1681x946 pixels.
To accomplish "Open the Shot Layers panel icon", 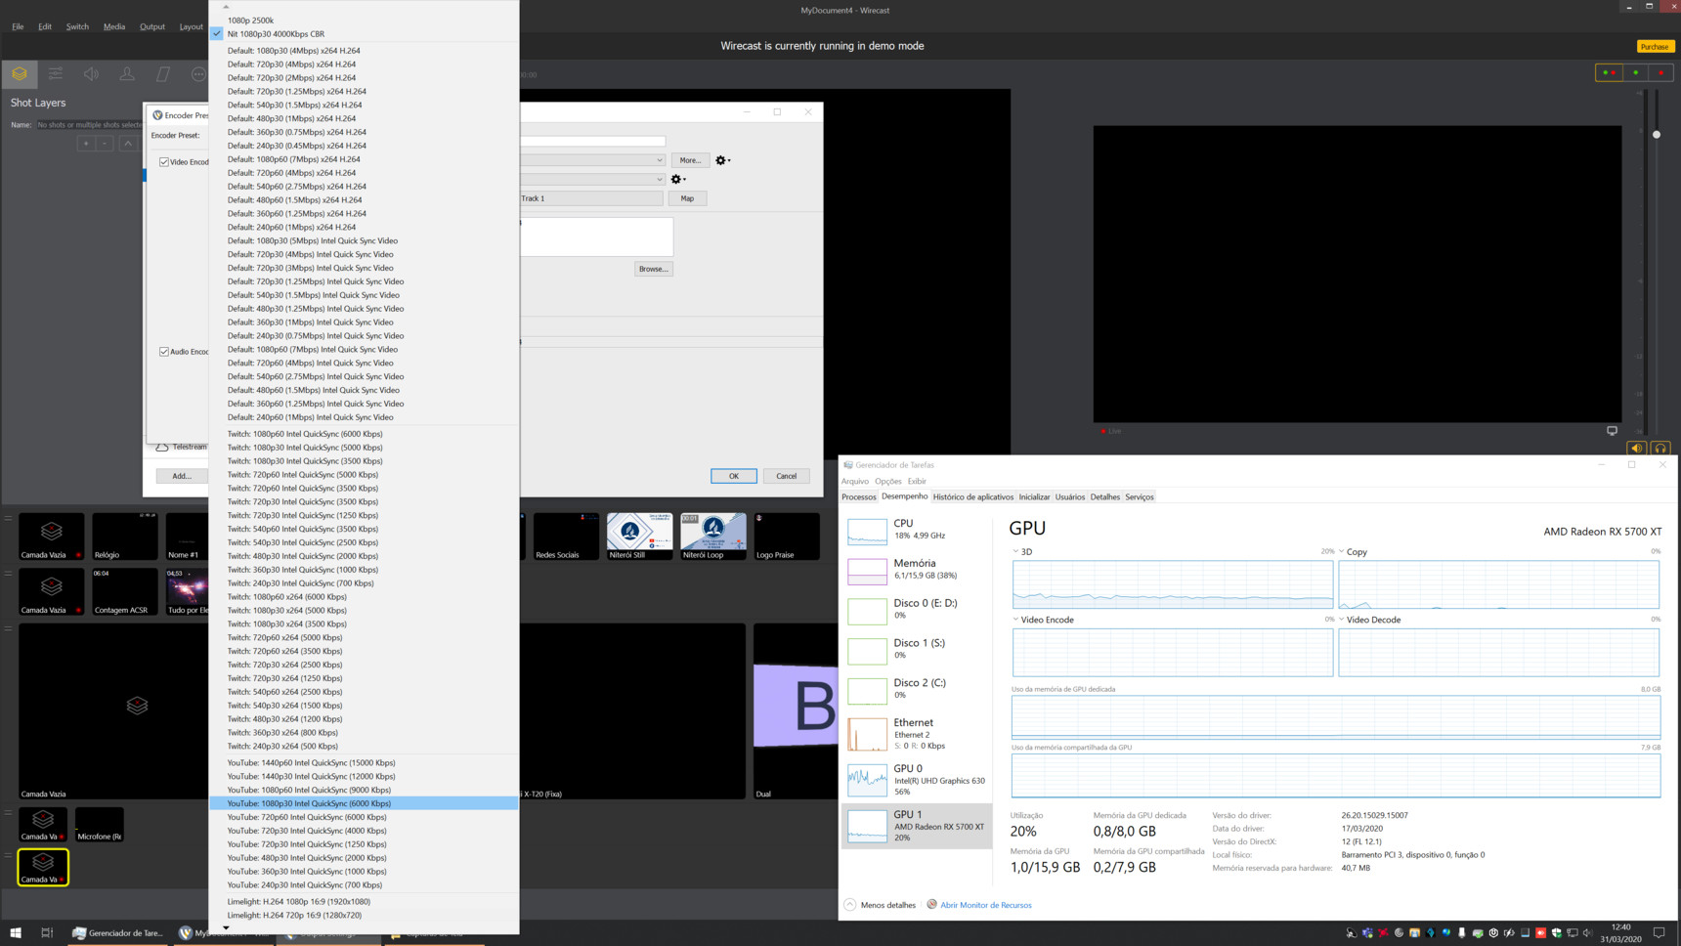I will point(20,74).
